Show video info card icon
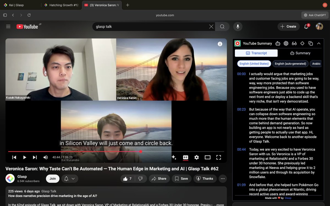The width and height of the screenshot is (330, 206). click(x=220, y=44)
